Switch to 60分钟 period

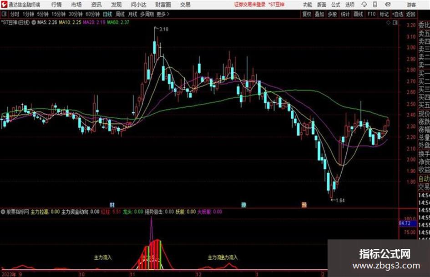[92, 14]
